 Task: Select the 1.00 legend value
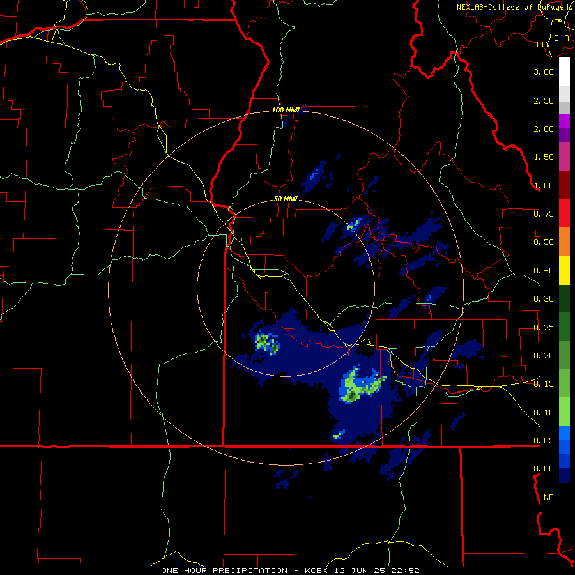[x=544, y=185]
